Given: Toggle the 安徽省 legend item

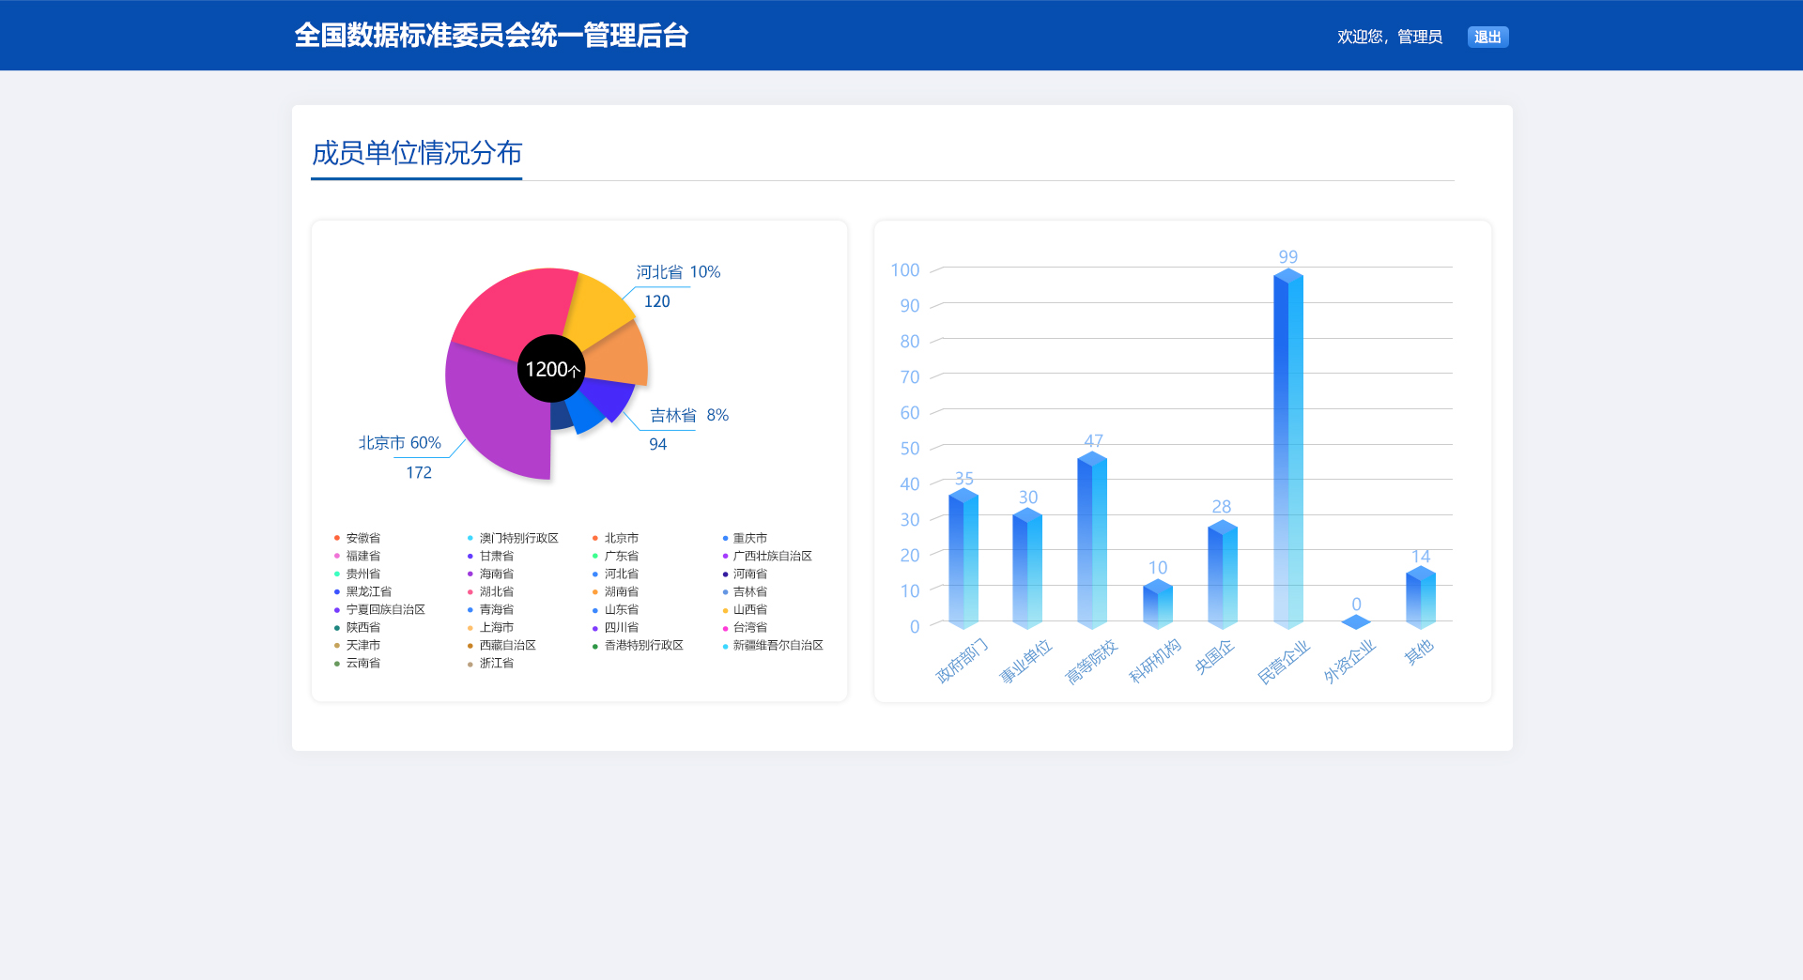Looking at the screenshot, I should pyautogui.click(x=362, y=538).
